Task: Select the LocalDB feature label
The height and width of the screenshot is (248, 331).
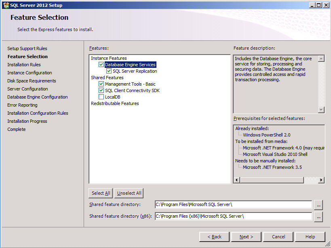Action: [113, 97]
